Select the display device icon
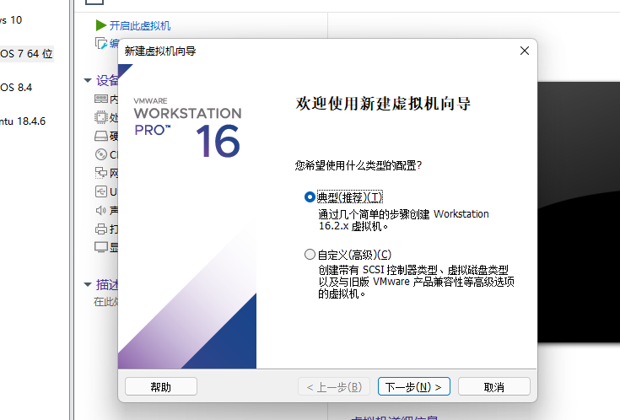 [x=101, y=247]
